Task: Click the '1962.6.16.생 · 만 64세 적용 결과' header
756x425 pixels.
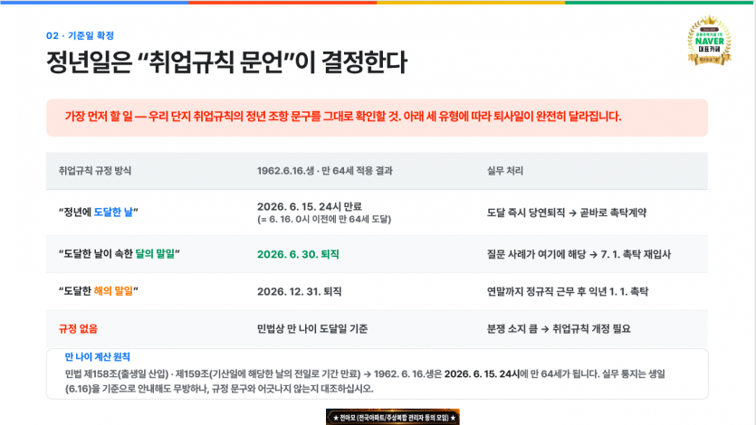Action: coord(324,170)
